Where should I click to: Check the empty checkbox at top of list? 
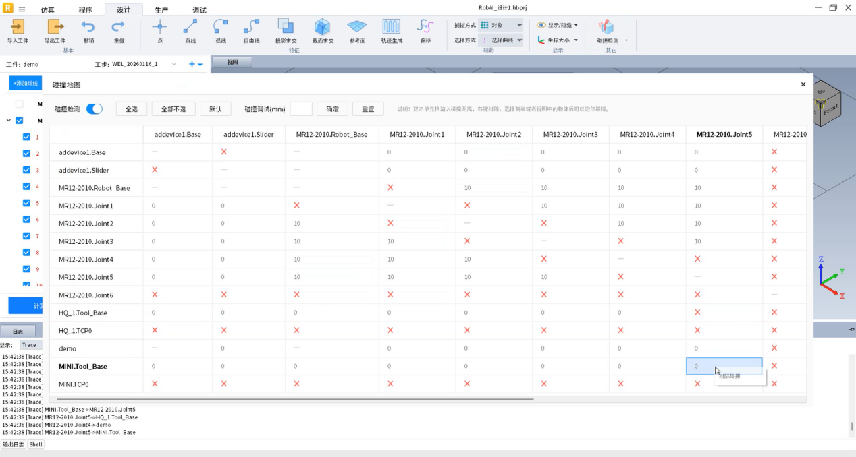[19, 104]
